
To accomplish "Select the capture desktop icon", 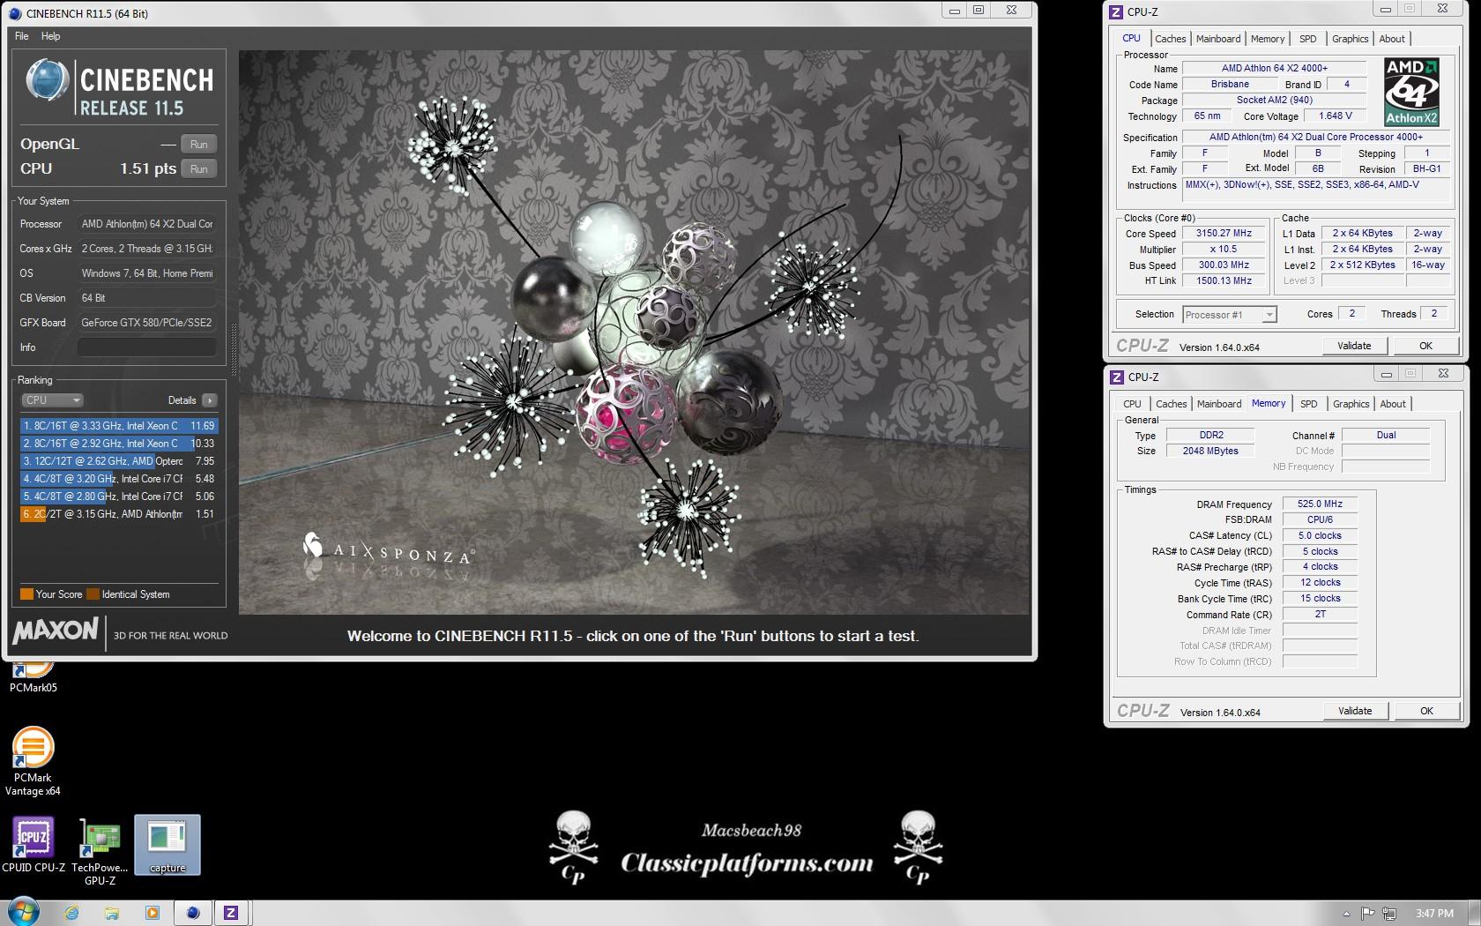I will point(167,845).
